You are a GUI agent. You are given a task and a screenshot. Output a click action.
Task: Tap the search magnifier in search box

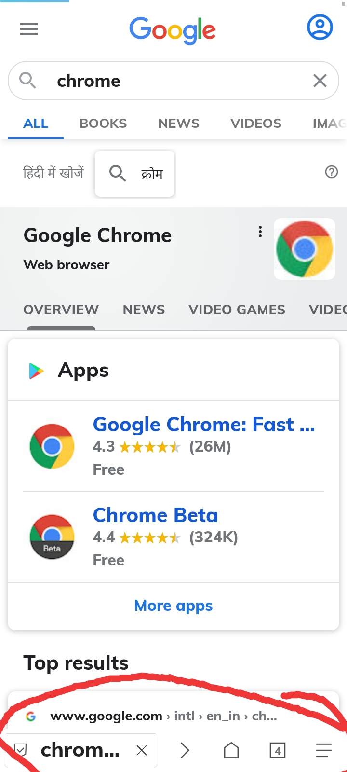[27, 80]
